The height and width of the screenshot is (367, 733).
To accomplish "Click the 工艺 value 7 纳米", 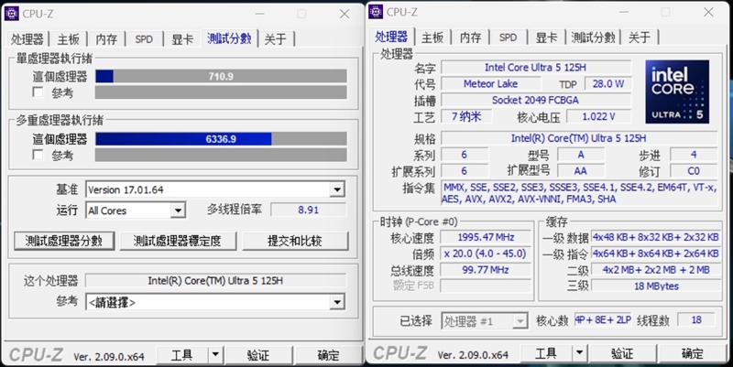I will 466,116.
